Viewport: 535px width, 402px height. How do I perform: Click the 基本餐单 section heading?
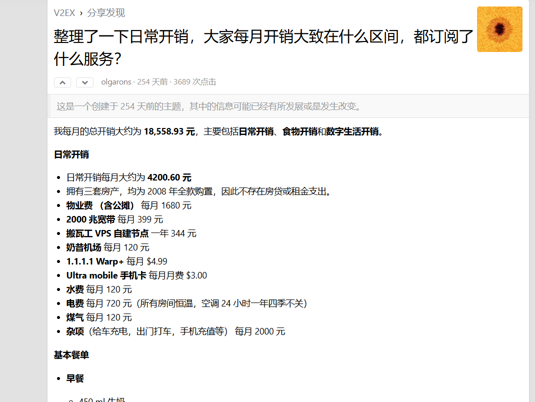pyautogui.click(x=71, y=355)
